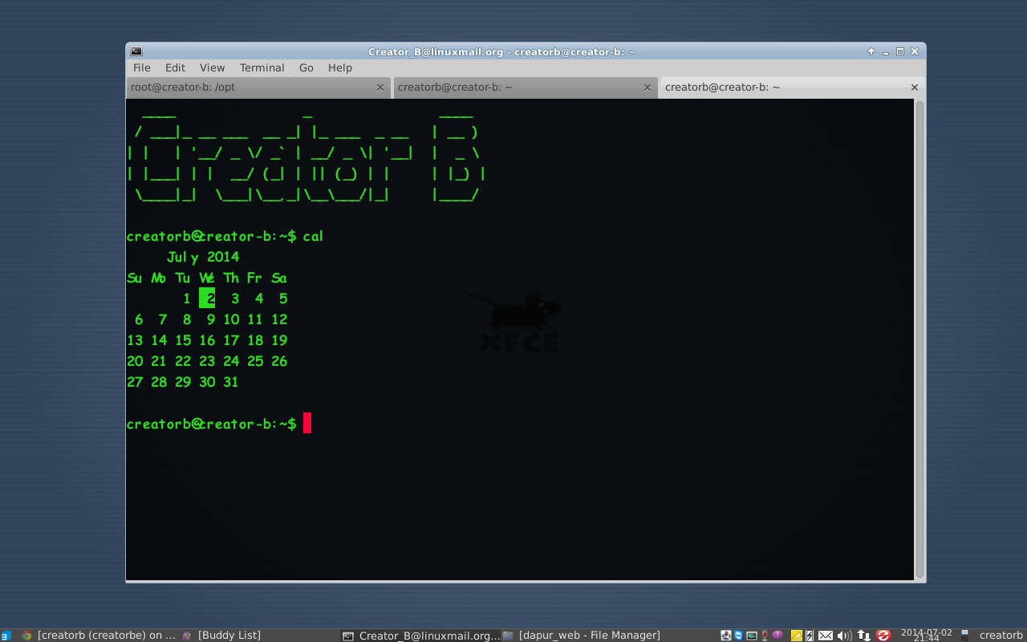Click the power manager lightning tray icon
This screenshot has height=642, width=1027.
[810, 635]
